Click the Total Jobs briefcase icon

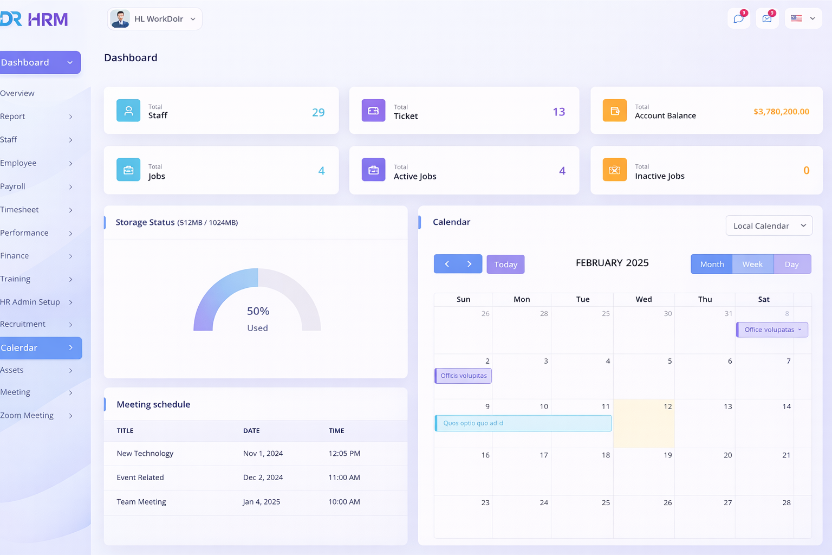(128, 170)
